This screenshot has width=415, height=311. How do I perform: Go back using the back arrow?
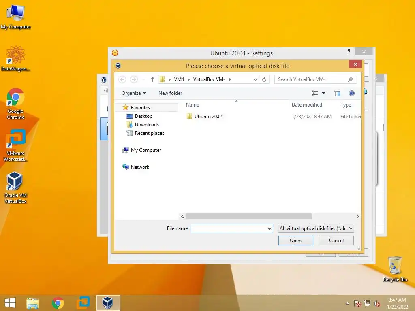point(122,79)
